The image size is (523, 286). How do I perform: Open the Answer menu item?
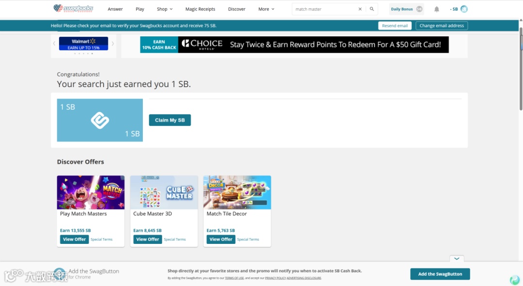coord(115,9)
